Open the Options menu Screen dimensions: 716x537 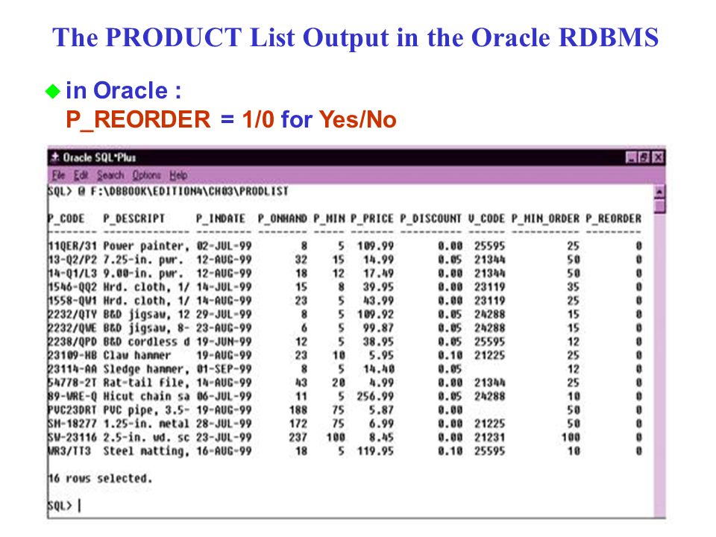[147, 175]
